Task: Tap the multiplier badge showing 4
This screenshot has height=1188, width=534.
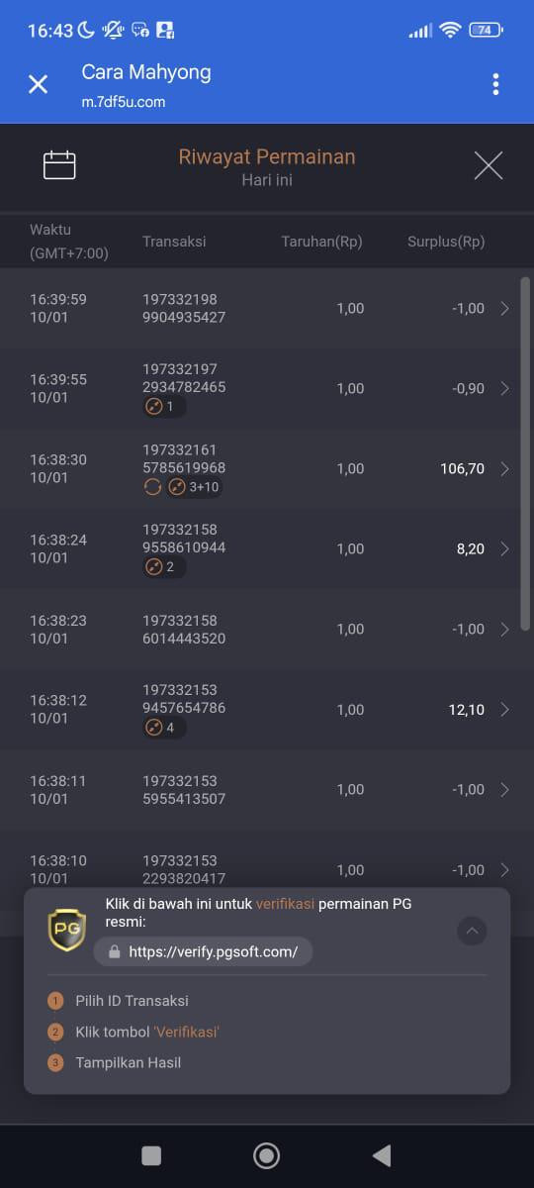Action: coord(164,728)
